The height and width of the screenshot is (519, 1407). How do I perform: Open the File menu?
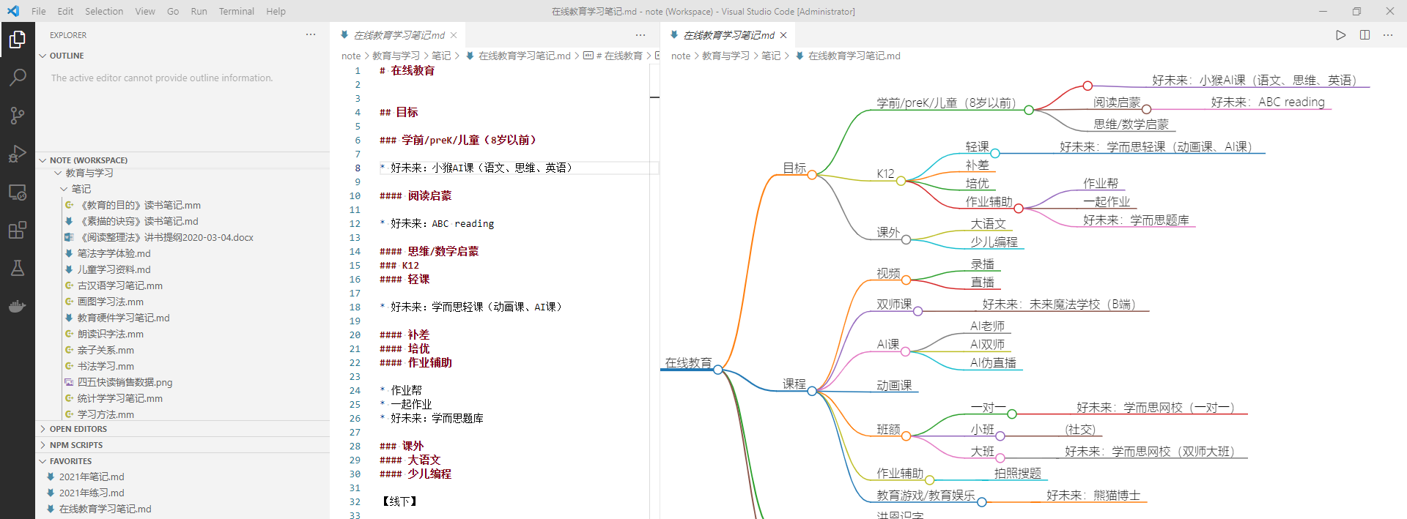coord(39,11)
